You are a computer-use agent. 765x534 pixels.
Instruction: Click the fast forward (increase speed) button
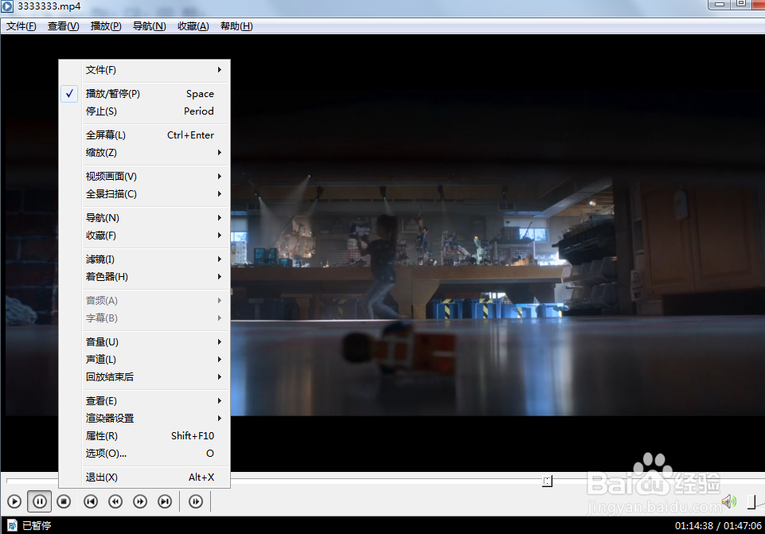click(140, 501)
